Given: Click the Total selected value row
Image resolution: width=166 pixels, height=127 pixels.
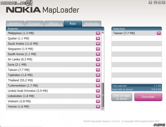Looking at the screenshot, I should click(137, 86).
